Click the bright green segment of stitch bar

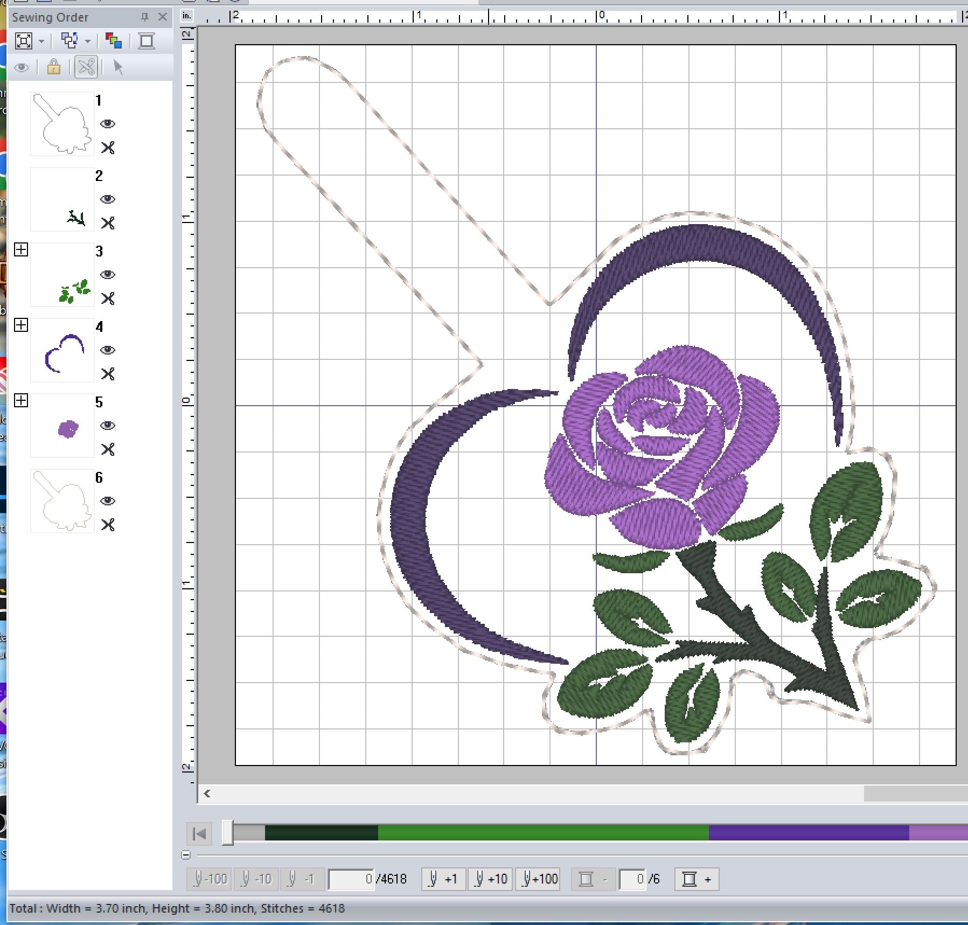click(x=542, y=833)
